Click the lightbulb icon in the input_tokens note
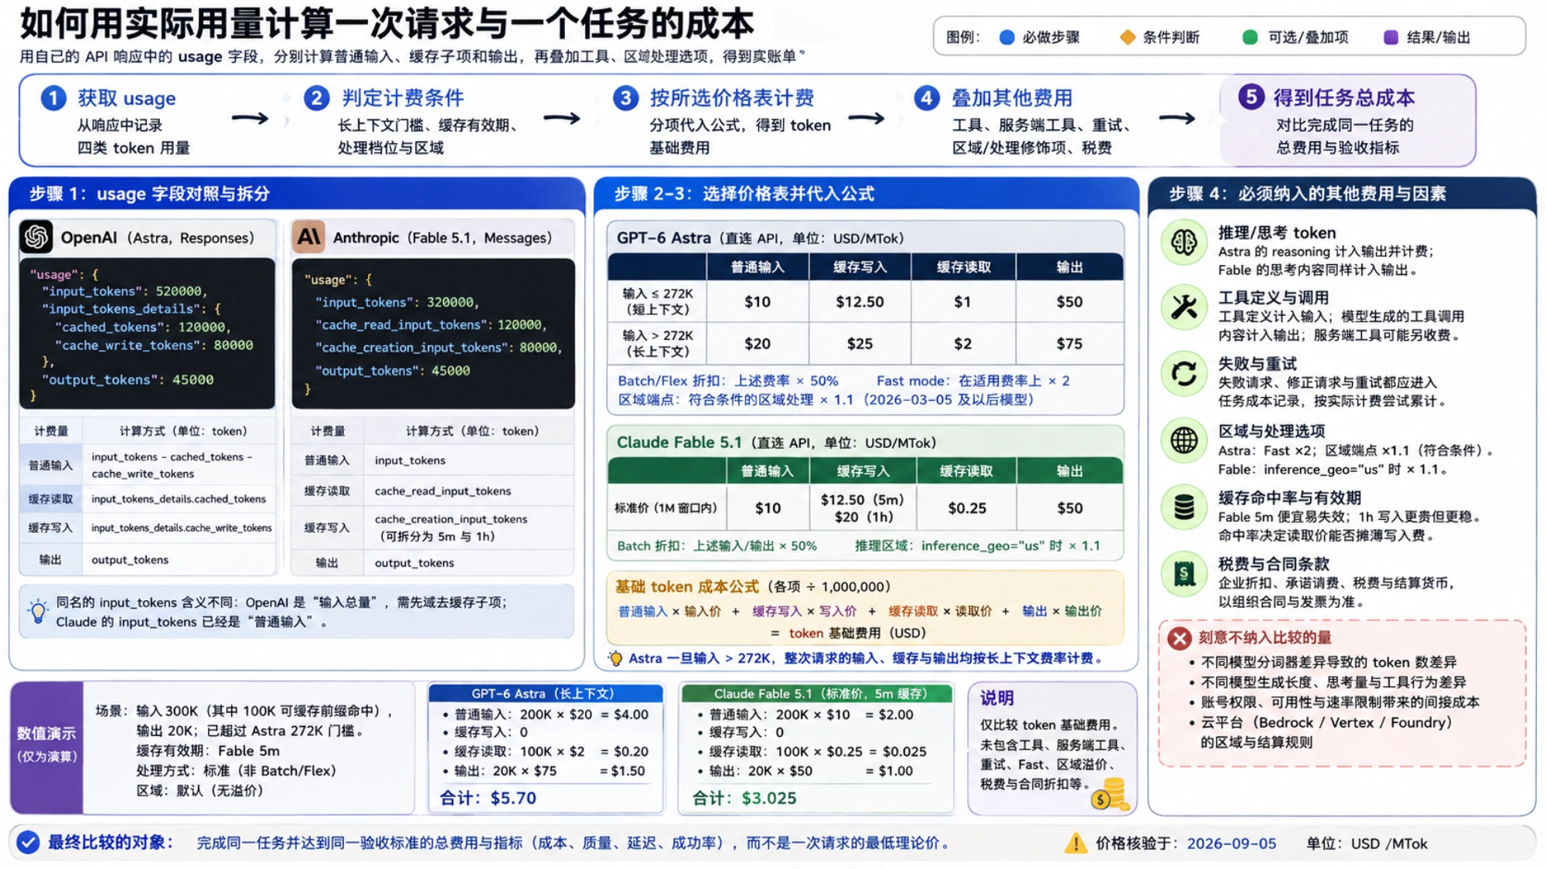 pos(37,611)
